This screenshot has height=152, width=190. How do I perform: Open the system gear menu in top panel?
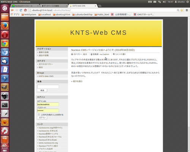pyautogui.click(x=187, y=2)
